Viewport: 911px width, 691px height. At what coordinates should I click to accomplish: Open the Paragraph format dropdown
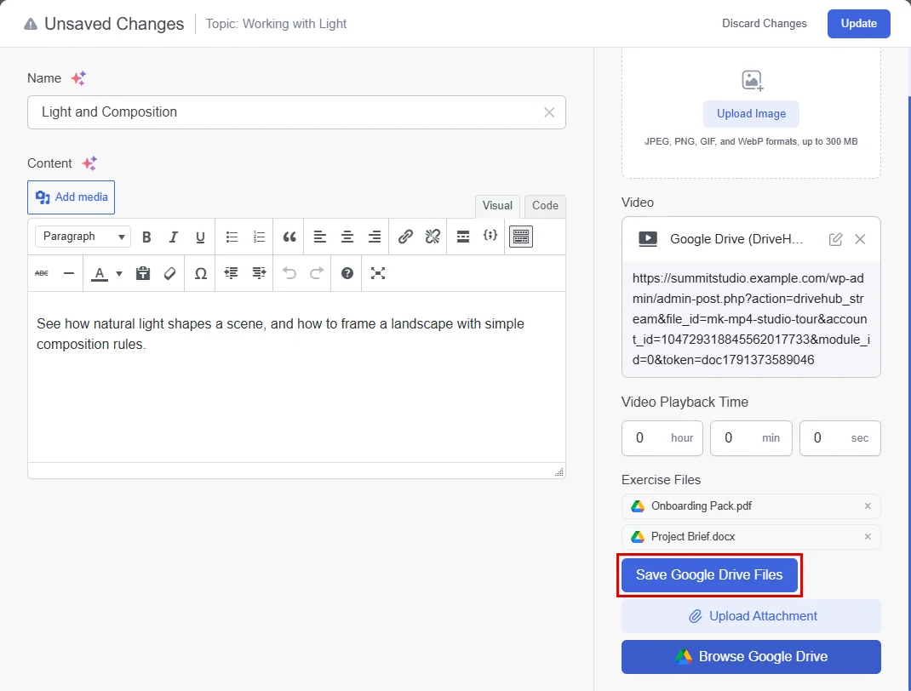83,237
